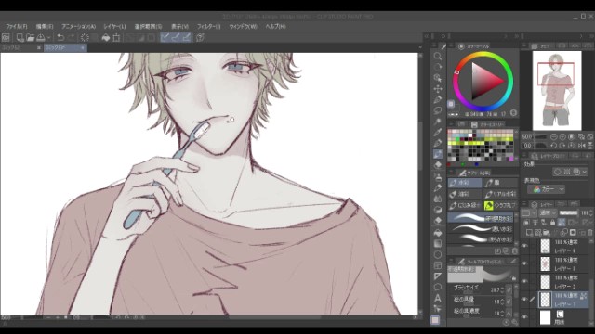Switch to the first canvas document tab

click(x=21, y=47)
